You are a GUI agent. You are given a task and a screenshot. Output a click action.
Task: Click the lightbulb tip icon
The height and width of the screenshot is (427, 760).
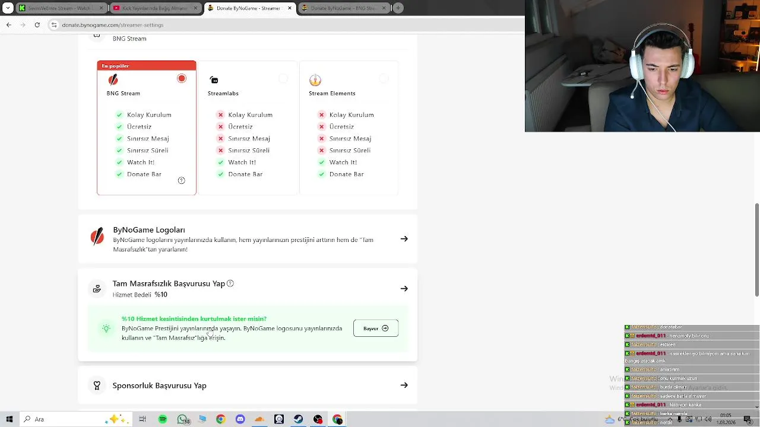[x=106, y=329]
